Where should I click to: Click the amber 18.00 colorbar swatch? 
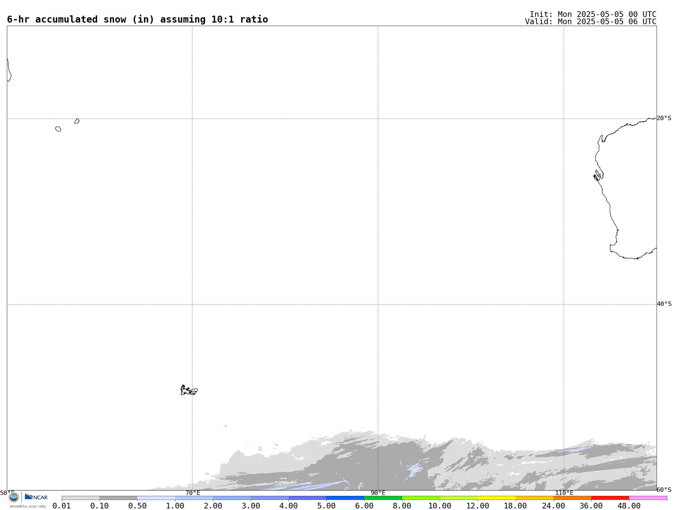tap(534, 498)
